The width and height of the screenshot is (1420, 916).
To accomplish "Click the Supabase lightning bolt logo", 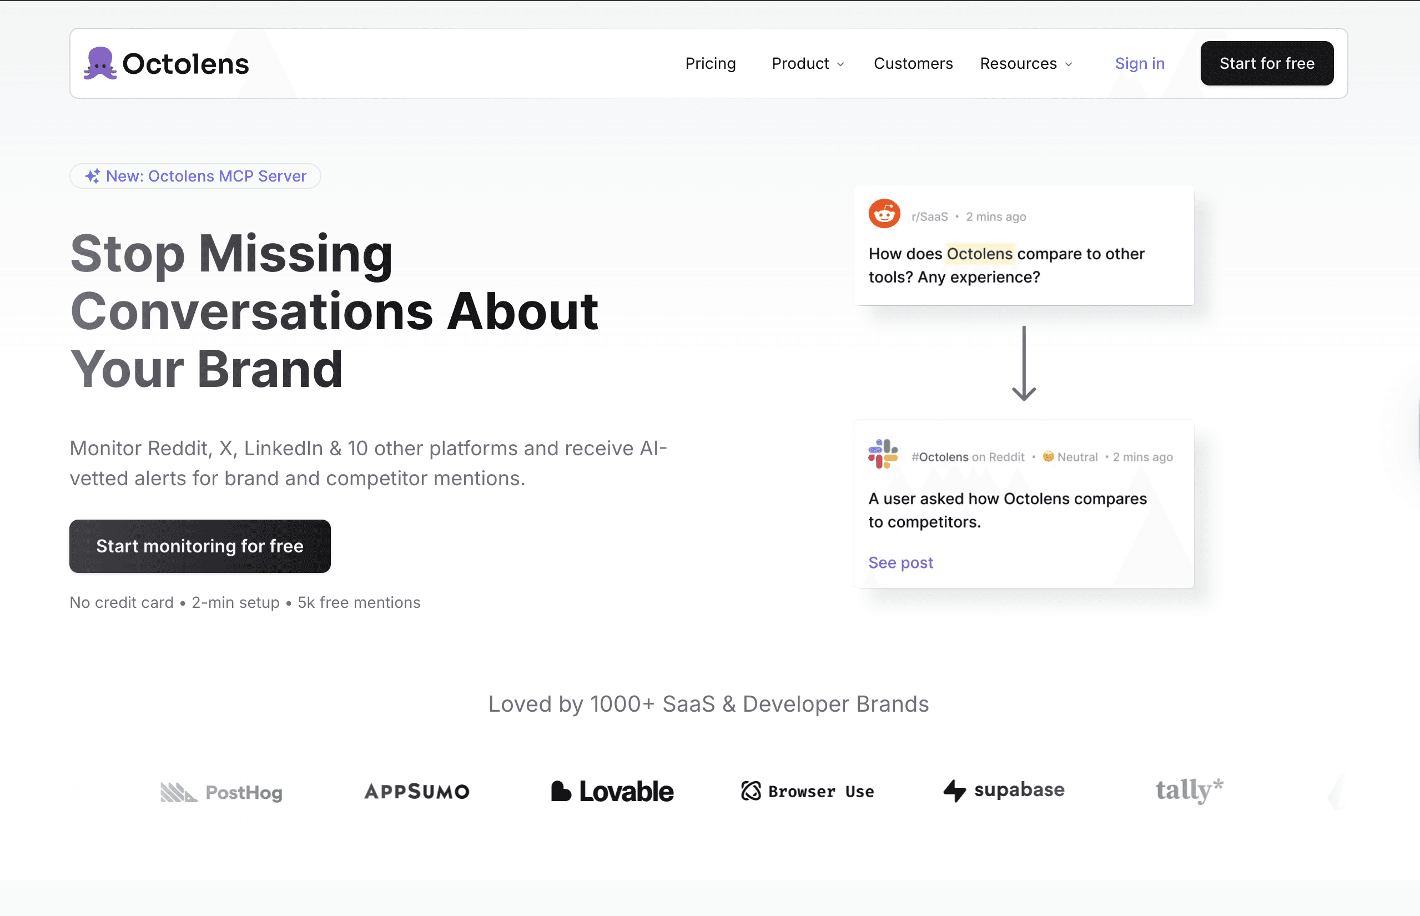I will [x=954, y=791].
